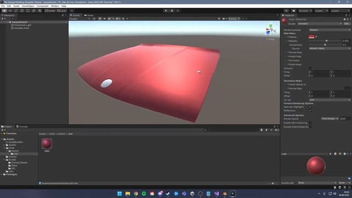Screen dimensions: 352x198
Task: Toggle 2D view mode in Scene
Action: [x=94, y=19]
